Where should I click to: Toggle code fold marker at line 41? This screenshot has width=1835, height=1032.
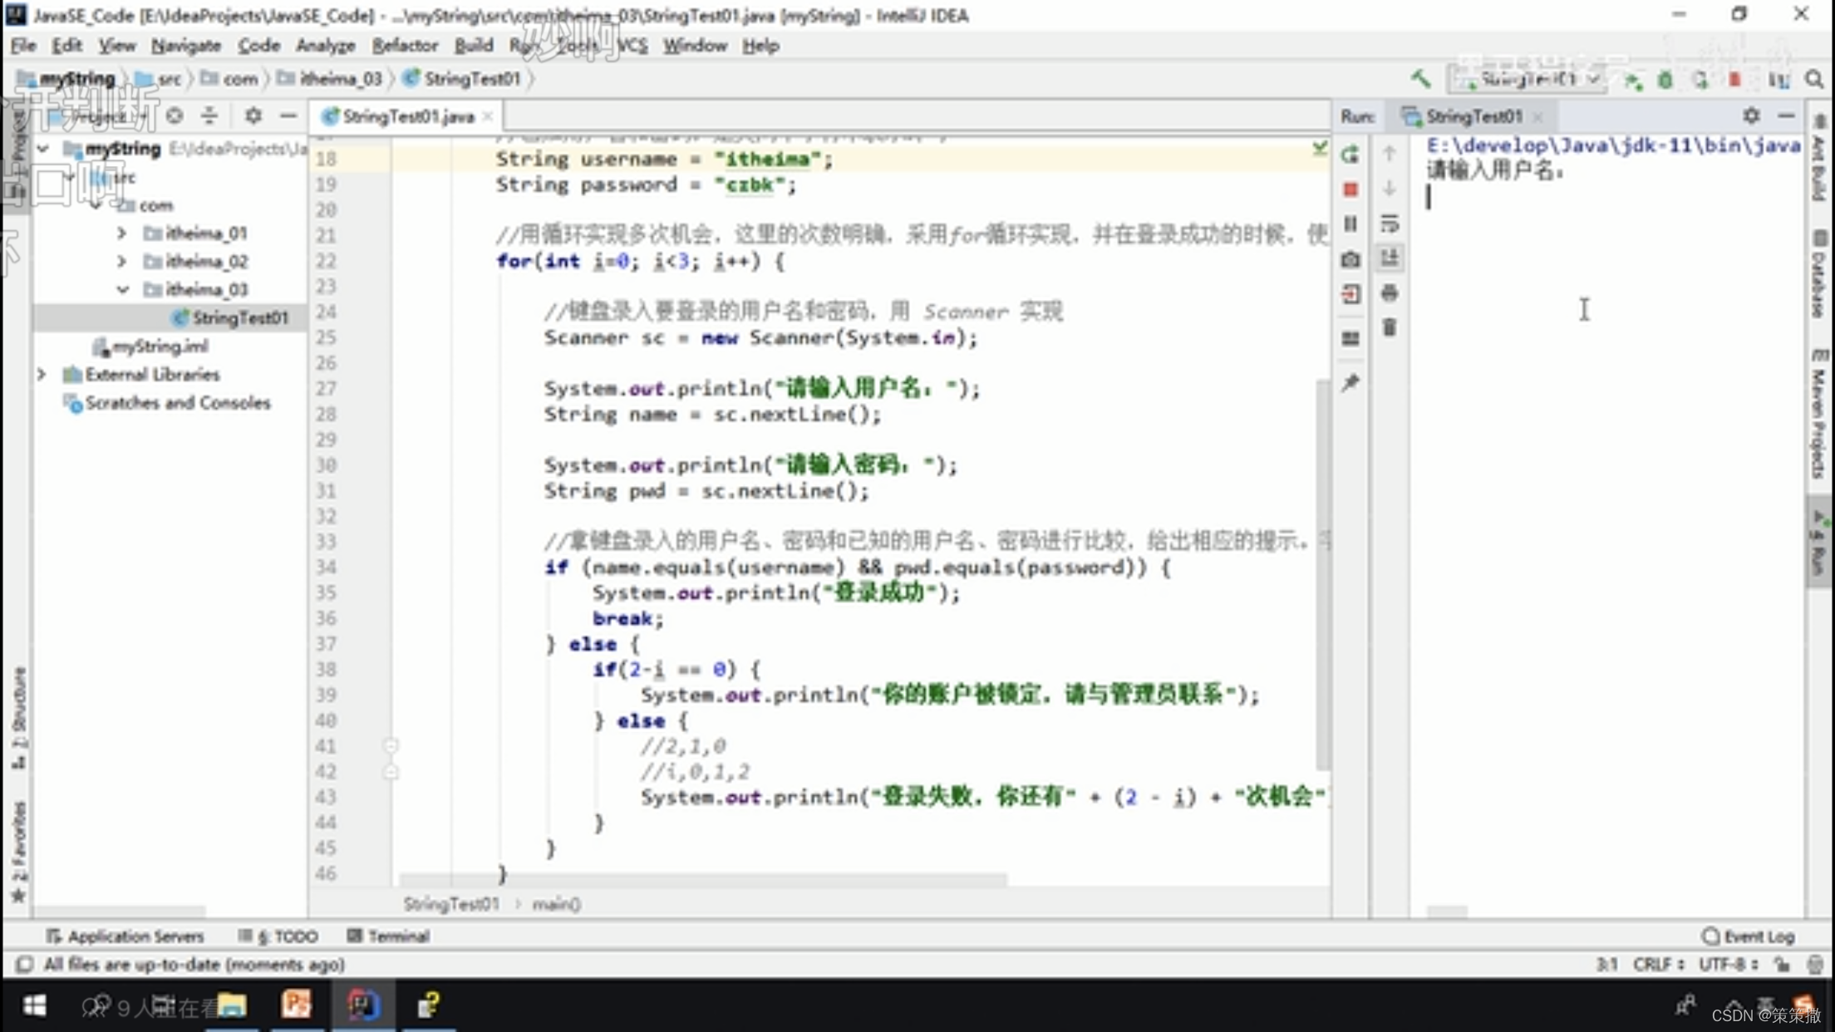click(391, 745)
